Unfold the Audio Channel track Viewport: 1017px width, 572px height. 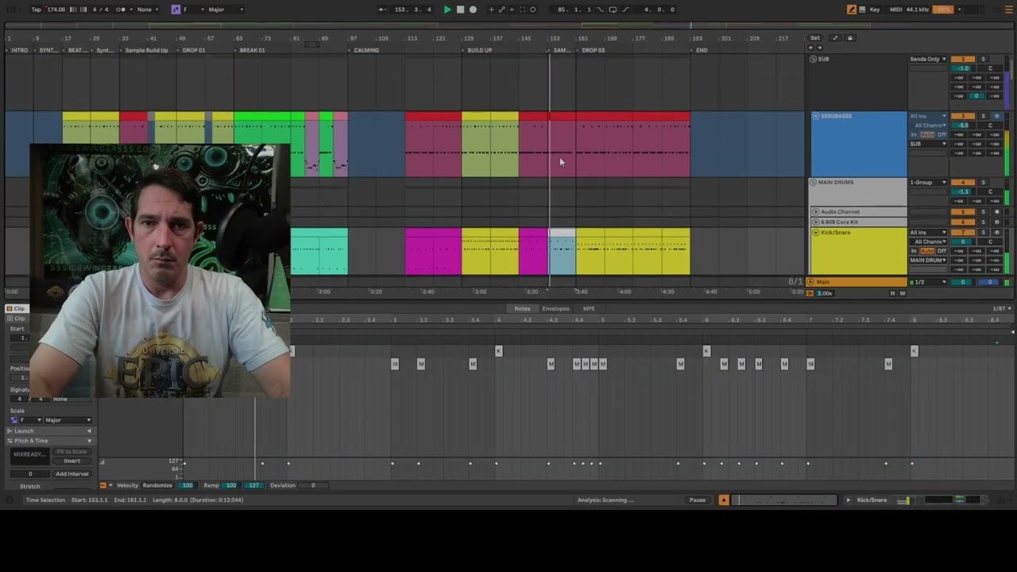816,212
